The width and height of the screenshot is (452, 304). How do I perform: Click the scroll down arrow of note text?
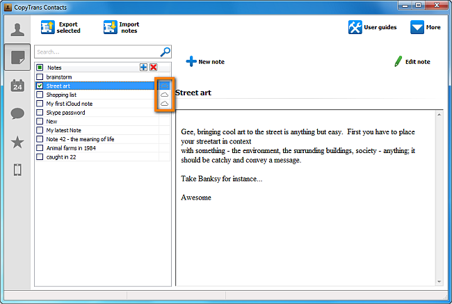click(x=439, y=282)
